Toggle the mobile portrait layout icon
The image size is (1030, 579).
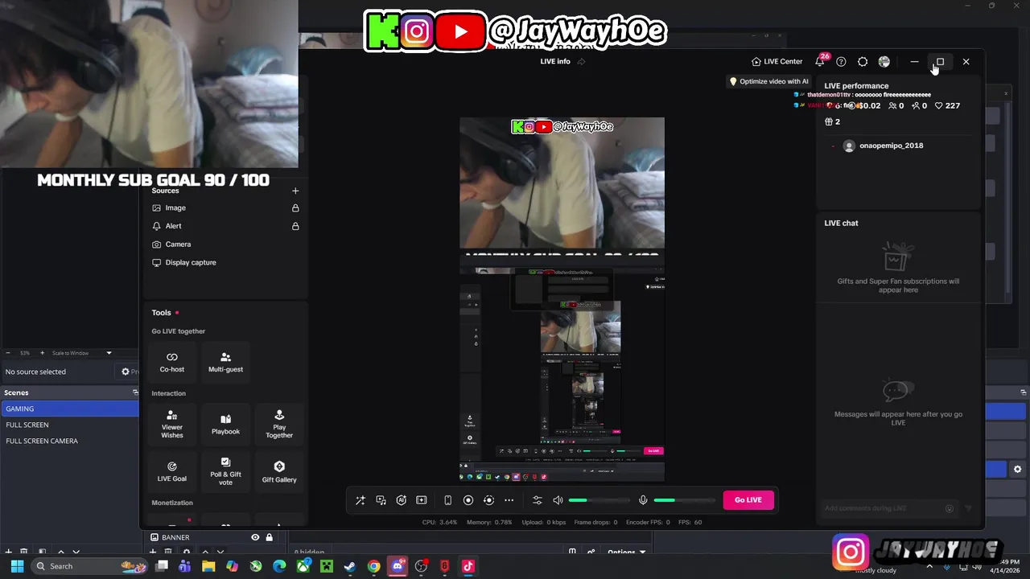pyautogui.click(x=447, y=500)
